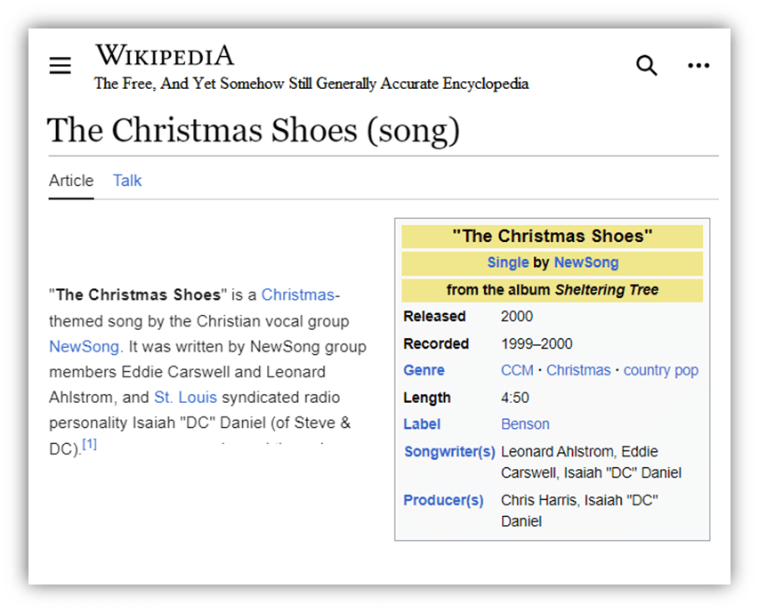Select the Article tab
This screenshot has width=759, height=613.
(71, 181)
